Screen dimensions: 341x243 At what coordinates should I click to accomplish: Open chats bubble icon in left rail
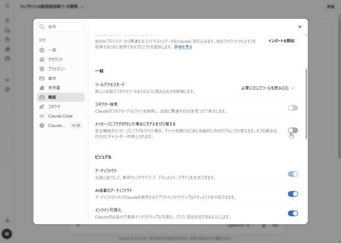point(8,30)
